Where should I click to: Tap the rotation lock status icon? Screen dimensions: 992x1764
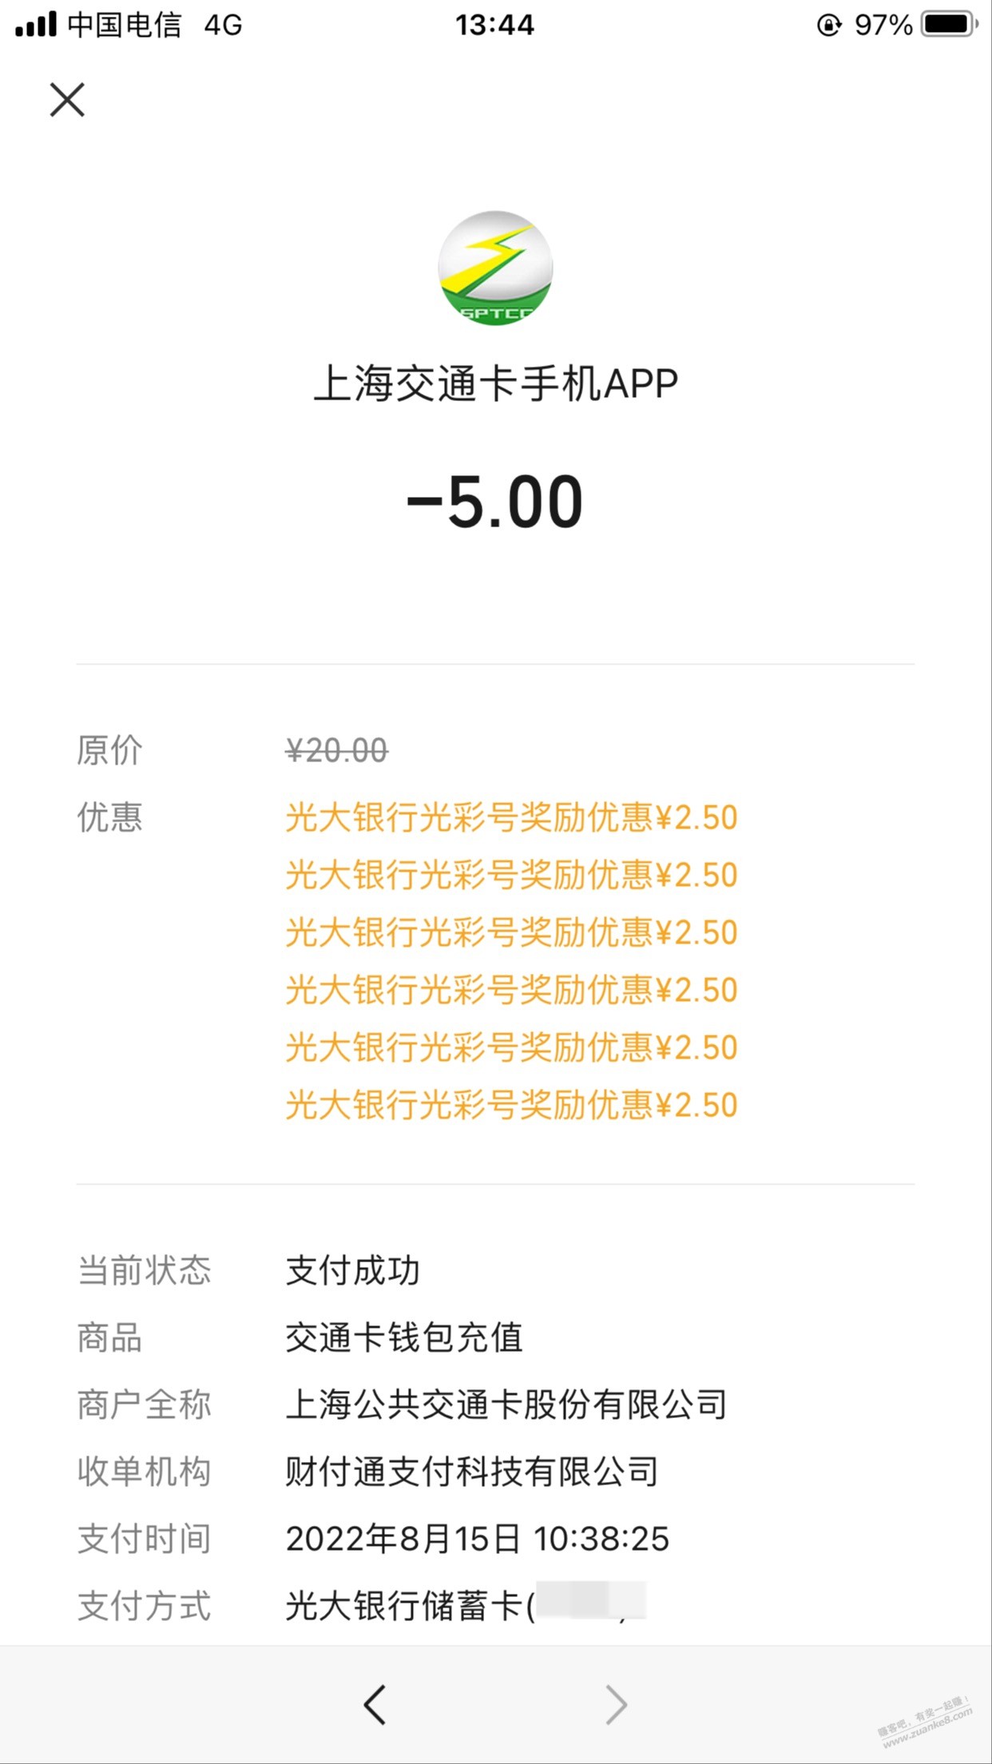828,25
